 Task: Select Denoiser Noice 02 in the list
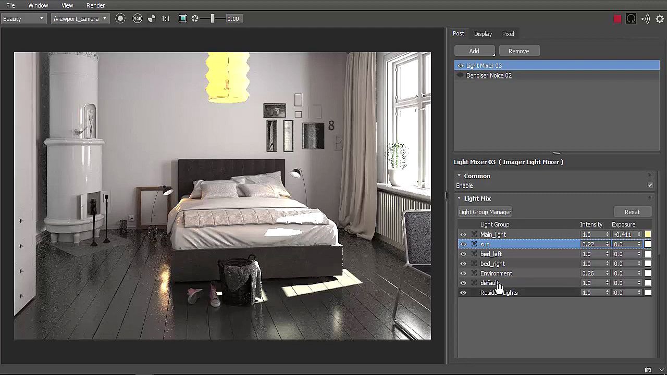tap(489, 76)
